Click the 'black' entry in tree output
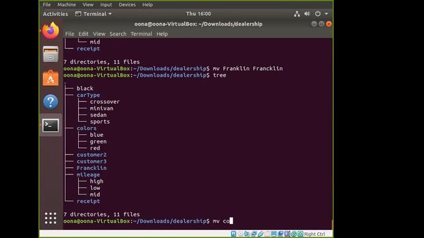This screenshot has width=424, height=238. 85,88
